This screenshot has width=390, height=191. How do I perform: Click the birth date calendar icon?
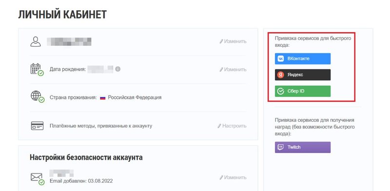[37, 69]
